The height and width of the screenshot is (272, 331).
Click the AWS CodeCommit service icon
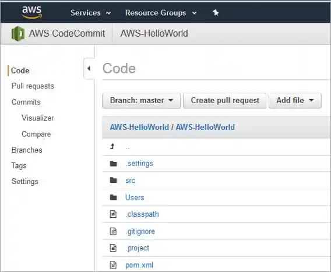(x=18, y=34)
